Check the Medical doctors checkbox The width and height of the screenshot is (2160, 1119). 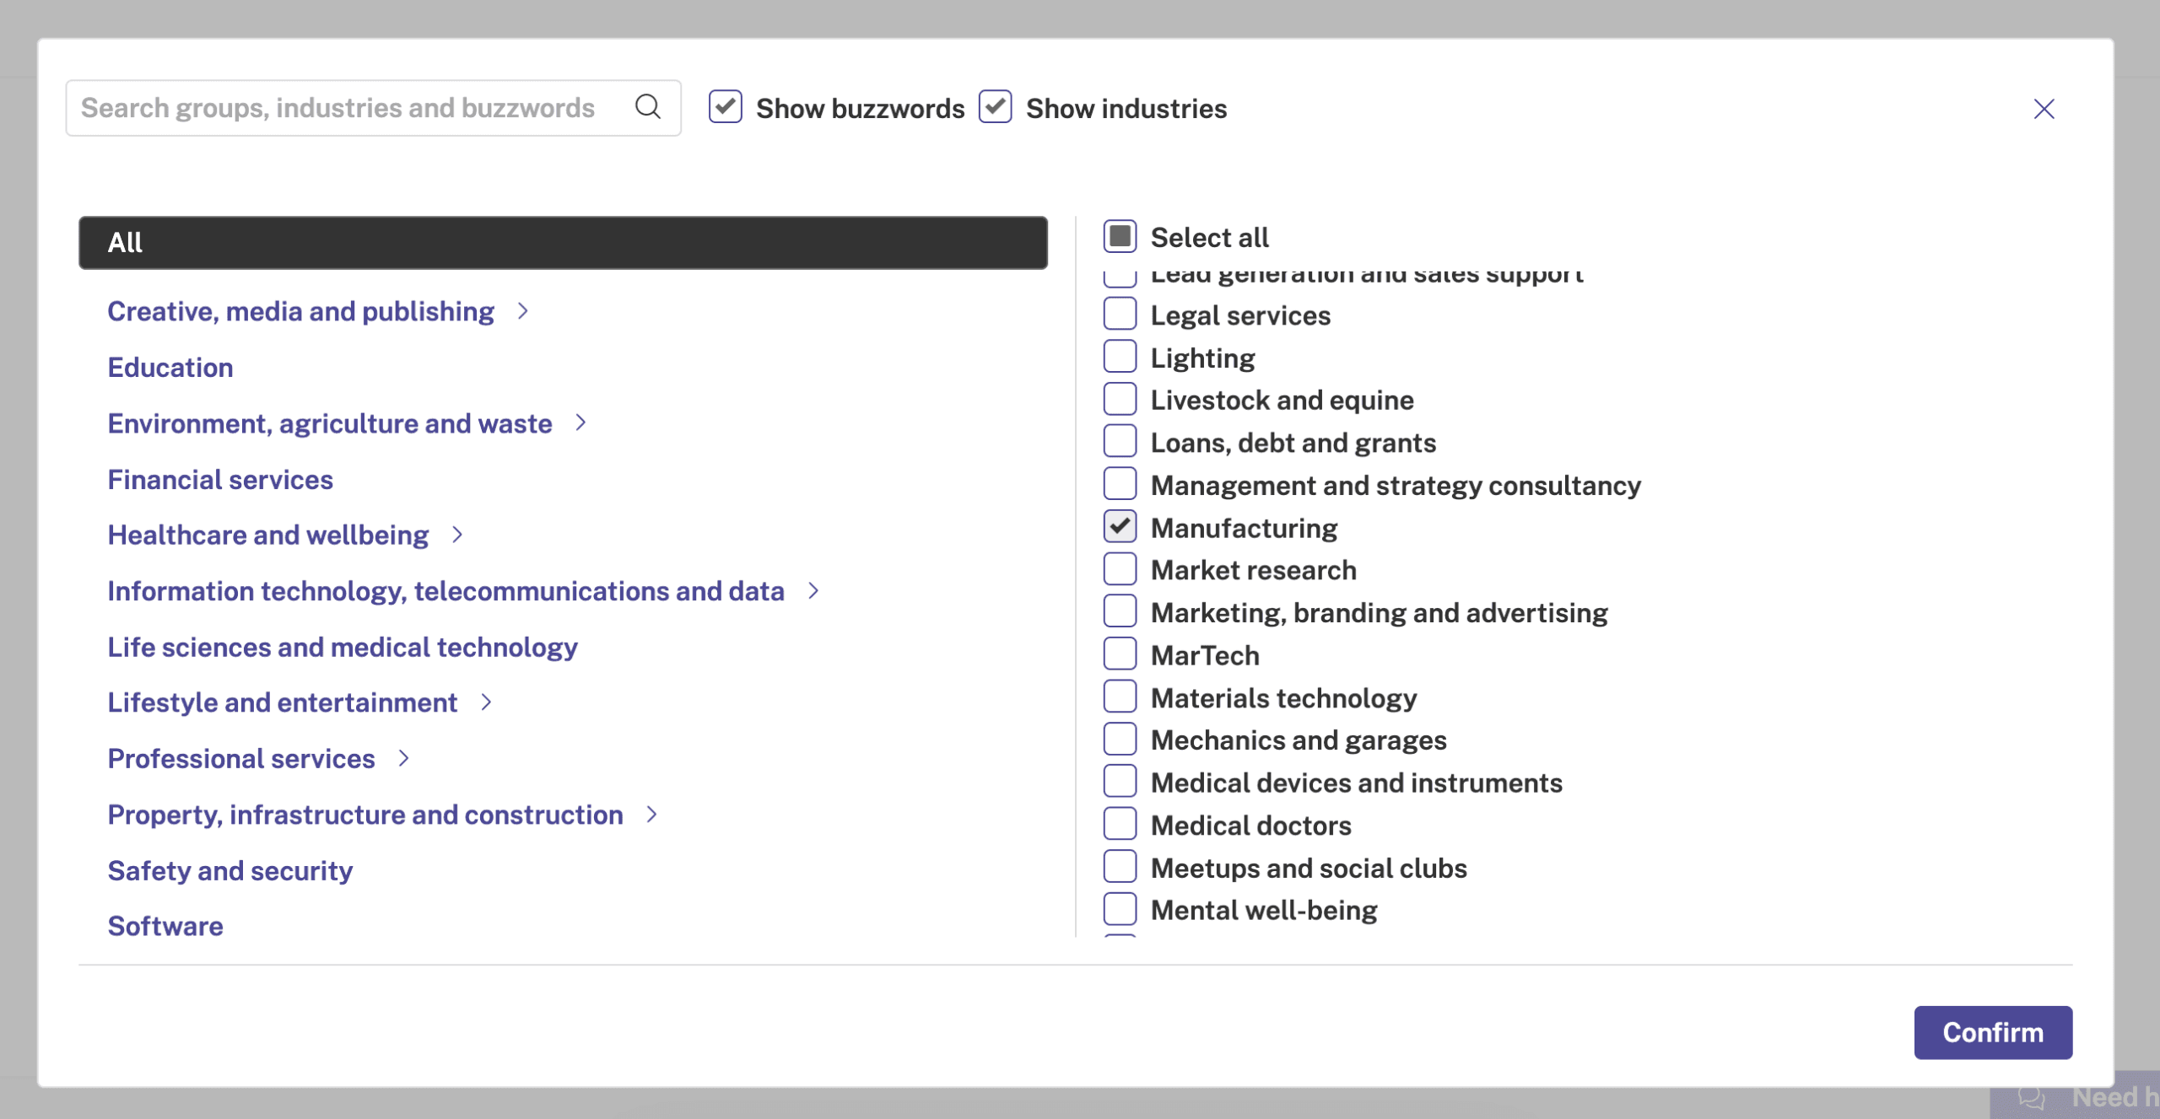[1120, 824]
